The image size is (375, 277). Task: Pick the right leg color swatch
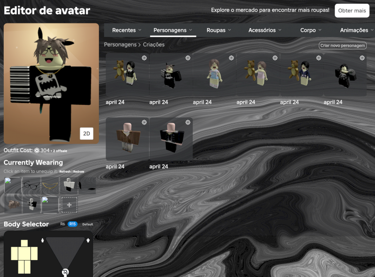click(27, 267)
